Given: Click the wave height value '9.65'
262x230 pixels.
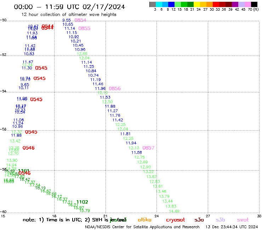Looking at the screenshot, I should pos(25,85).
